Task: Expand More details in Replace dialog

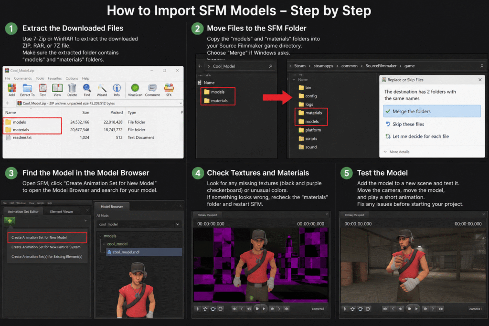Action: click(396, 152)
